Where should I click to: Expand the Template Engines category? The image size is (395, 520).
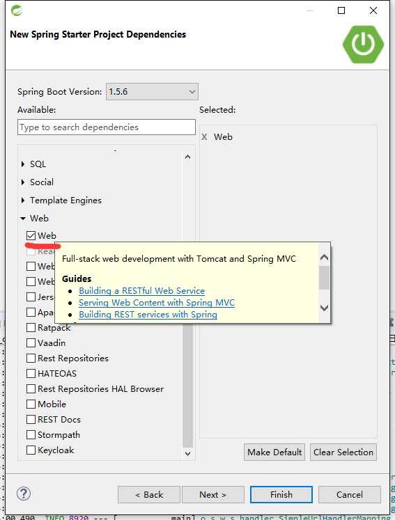(23, 200)
